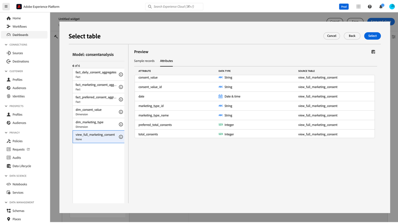Select the Attributes tab
The image size is (398, 223).
point(166,61)
